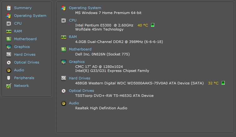This screenshot has height=137, width=236.
Task: Click the Audio speaker icon in sidebar
Action: (8, 70)
